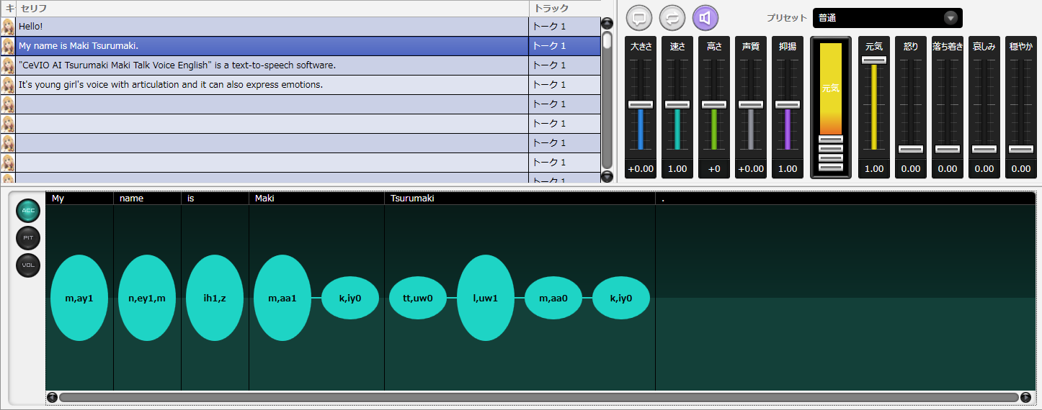The image size is (1042, 410).
Task: Click the 抑揚 intonation slider handle
Action: tap(788, 104)
